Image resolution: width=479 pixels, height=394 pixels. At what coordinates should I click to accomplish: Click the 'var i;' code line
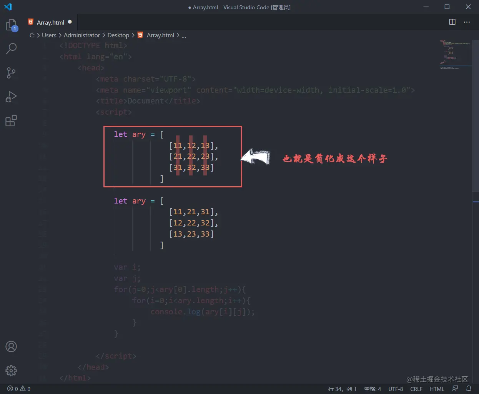point(127,267)
